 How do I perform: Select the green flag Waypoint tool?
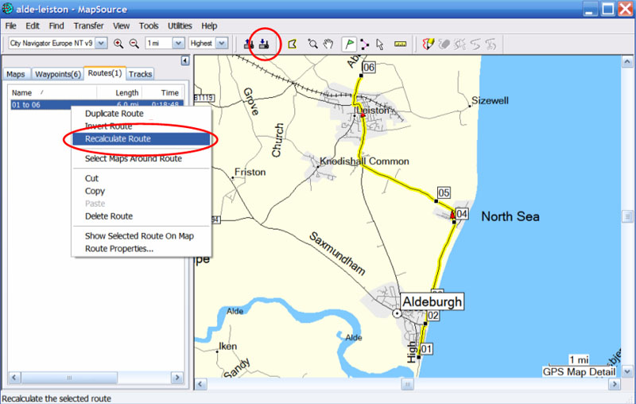coord(349,44)
